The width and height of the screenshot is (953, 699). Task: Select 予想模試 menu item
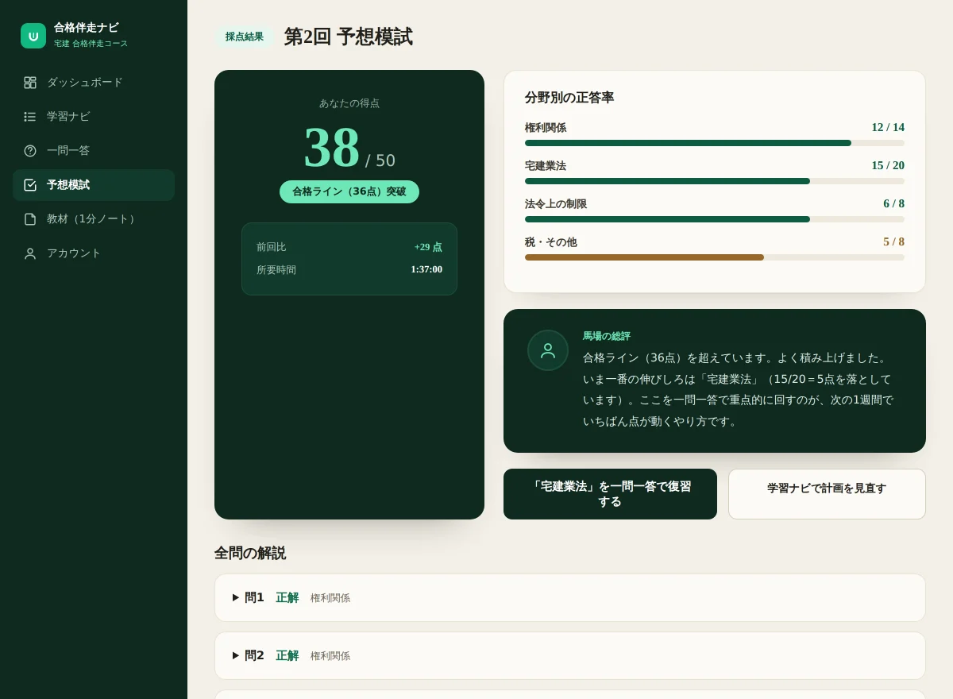[94, 185]
